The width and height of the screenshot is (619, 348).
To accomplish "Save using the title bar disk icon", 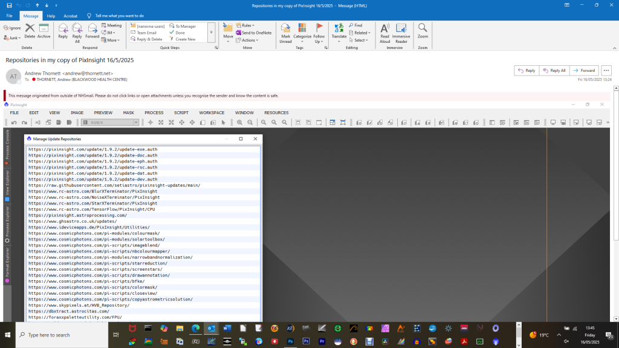I will point(9,5).
